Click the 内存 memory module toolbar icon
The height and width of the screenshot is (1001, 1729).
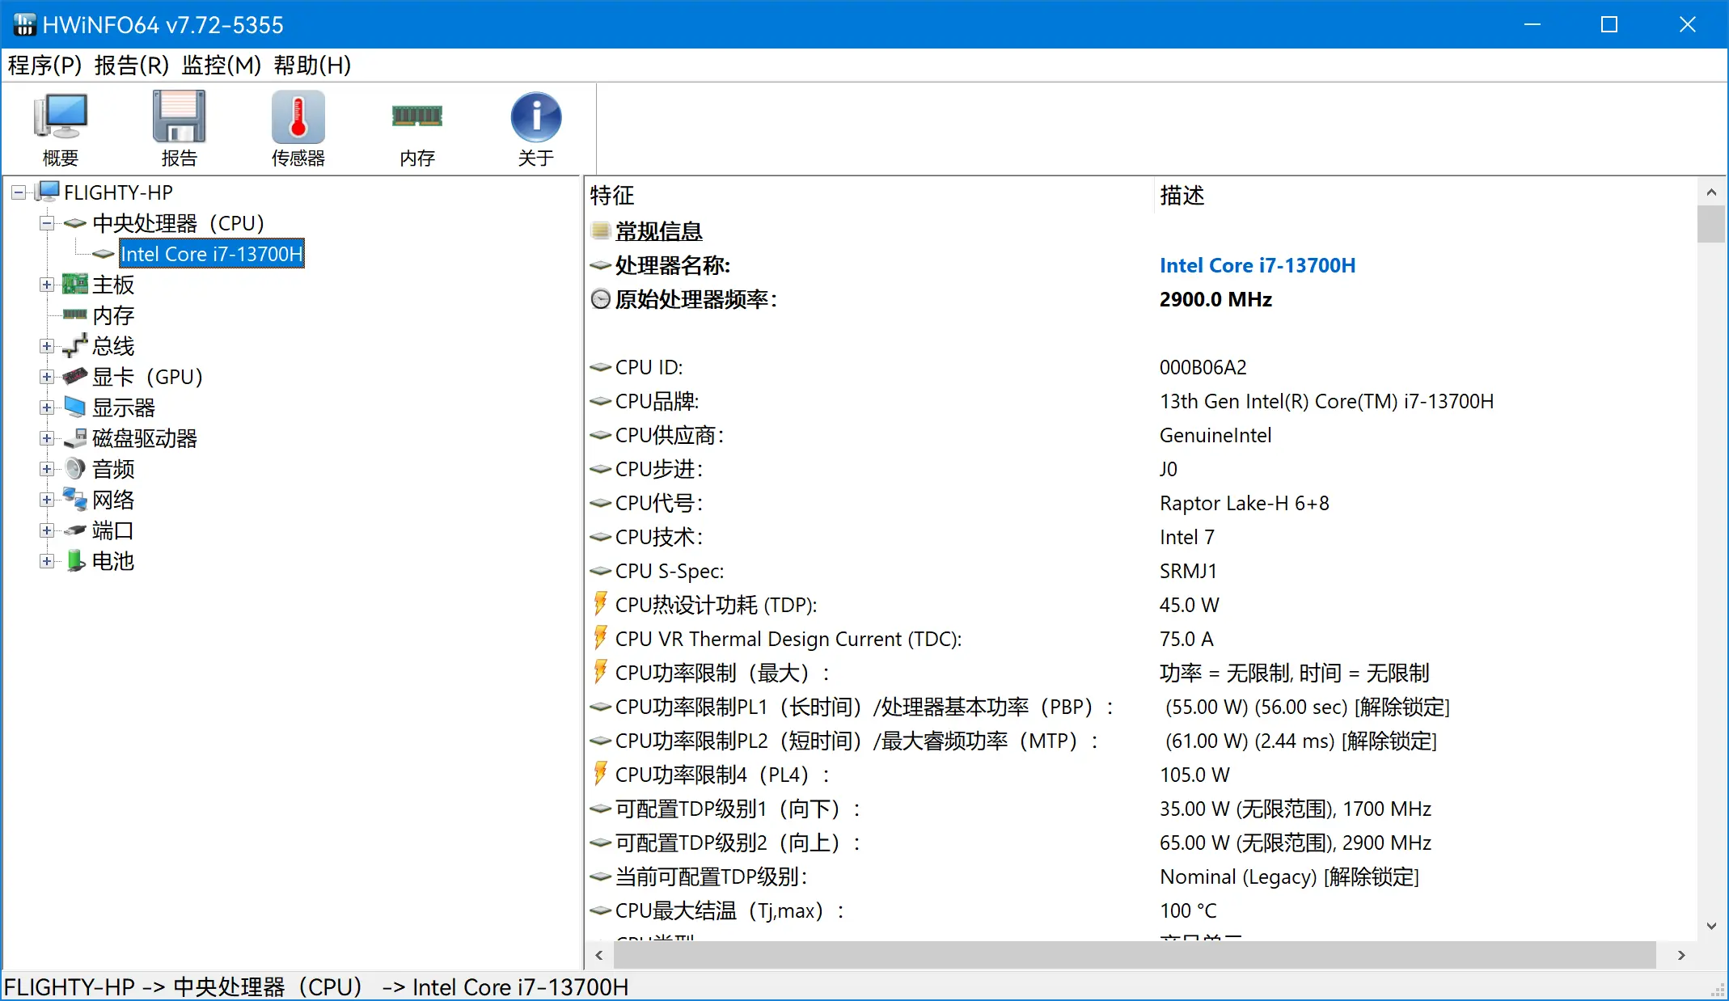(417, 116)
